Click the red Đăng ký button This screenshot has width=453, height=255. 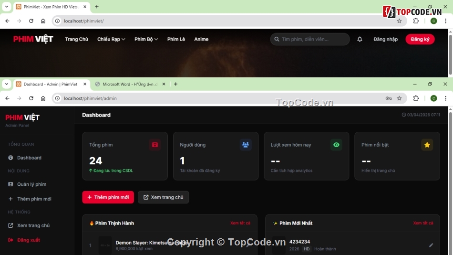tap(420, 39)
